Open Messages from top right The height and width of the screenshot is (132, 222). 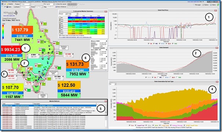click(x=197, y=5)
